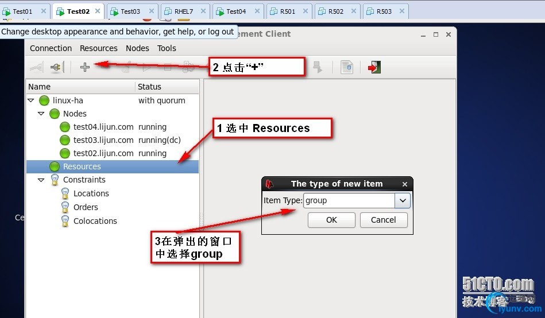Click lightbulb icon beside Orders
The height and width of the screenshot is (318, 545).
click(x=65, y=207)
